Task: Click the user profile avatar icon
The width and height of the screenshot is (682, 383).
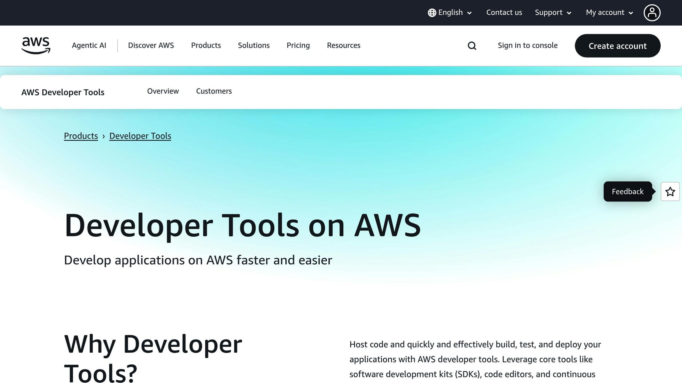Action: (652, 13)
